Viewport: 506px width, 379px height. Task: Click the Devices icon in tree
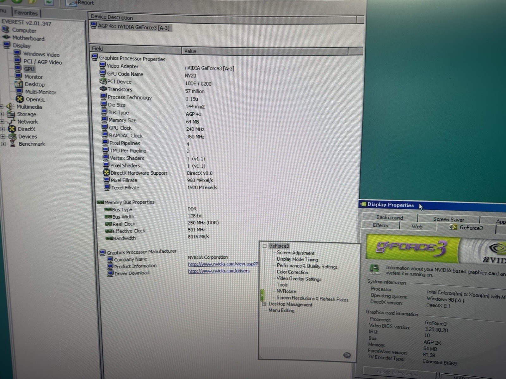[x=12, y=136]
